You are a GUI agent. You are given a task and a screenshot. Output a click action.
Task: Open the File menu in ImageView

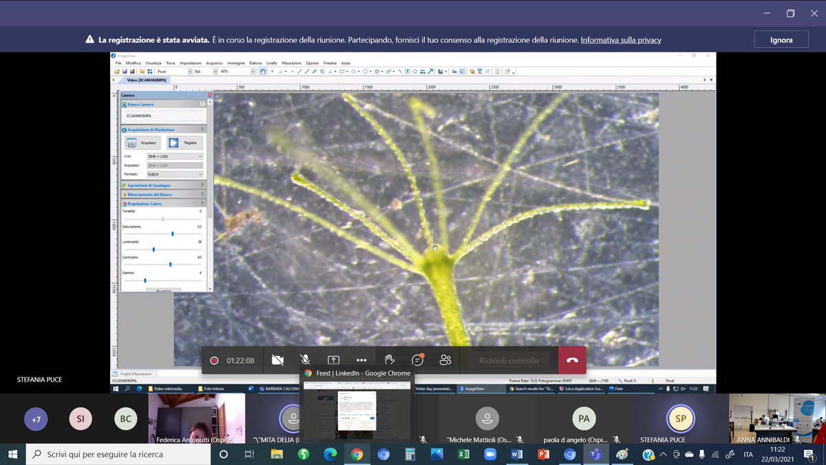118,63
